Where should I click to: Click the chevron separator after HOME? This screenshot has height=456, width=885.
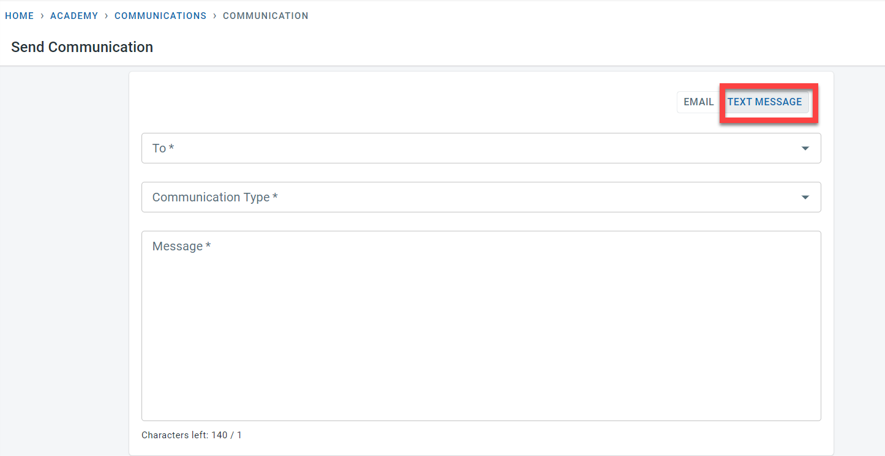42,16
